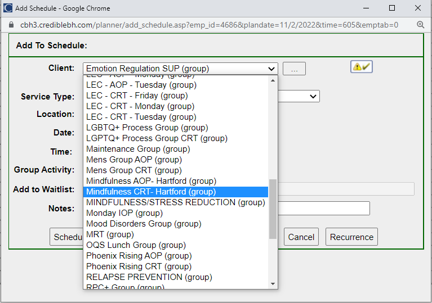
Task: Open the Recurrence button
Action: (x=351, y=237)
